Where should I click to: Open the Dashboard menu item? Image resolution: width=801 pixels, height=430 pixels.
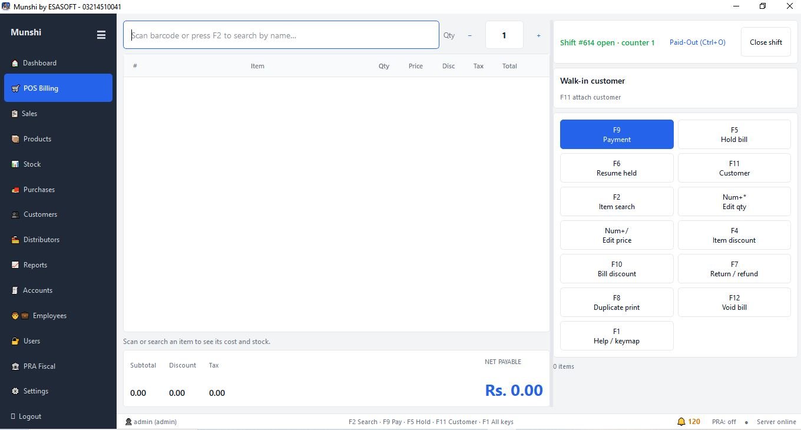click(58, 63)
